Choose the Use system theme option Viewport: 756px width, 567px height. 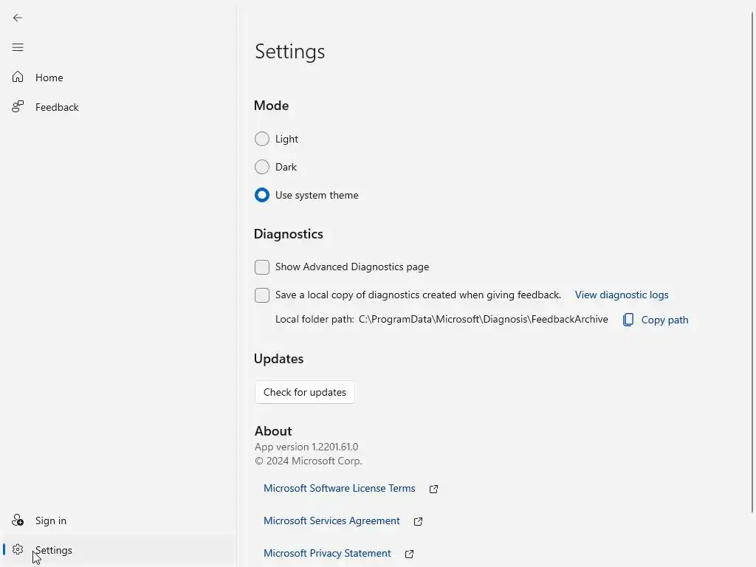(x=262, y=195)
